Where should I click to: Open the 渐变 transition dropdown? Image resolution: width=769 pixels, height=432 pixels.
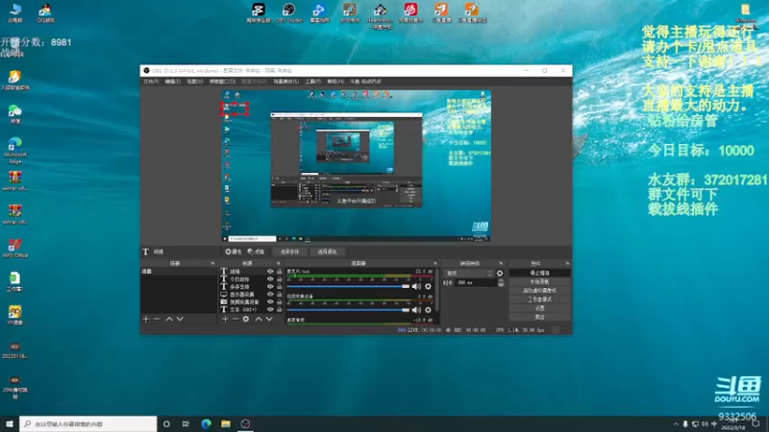468,274
